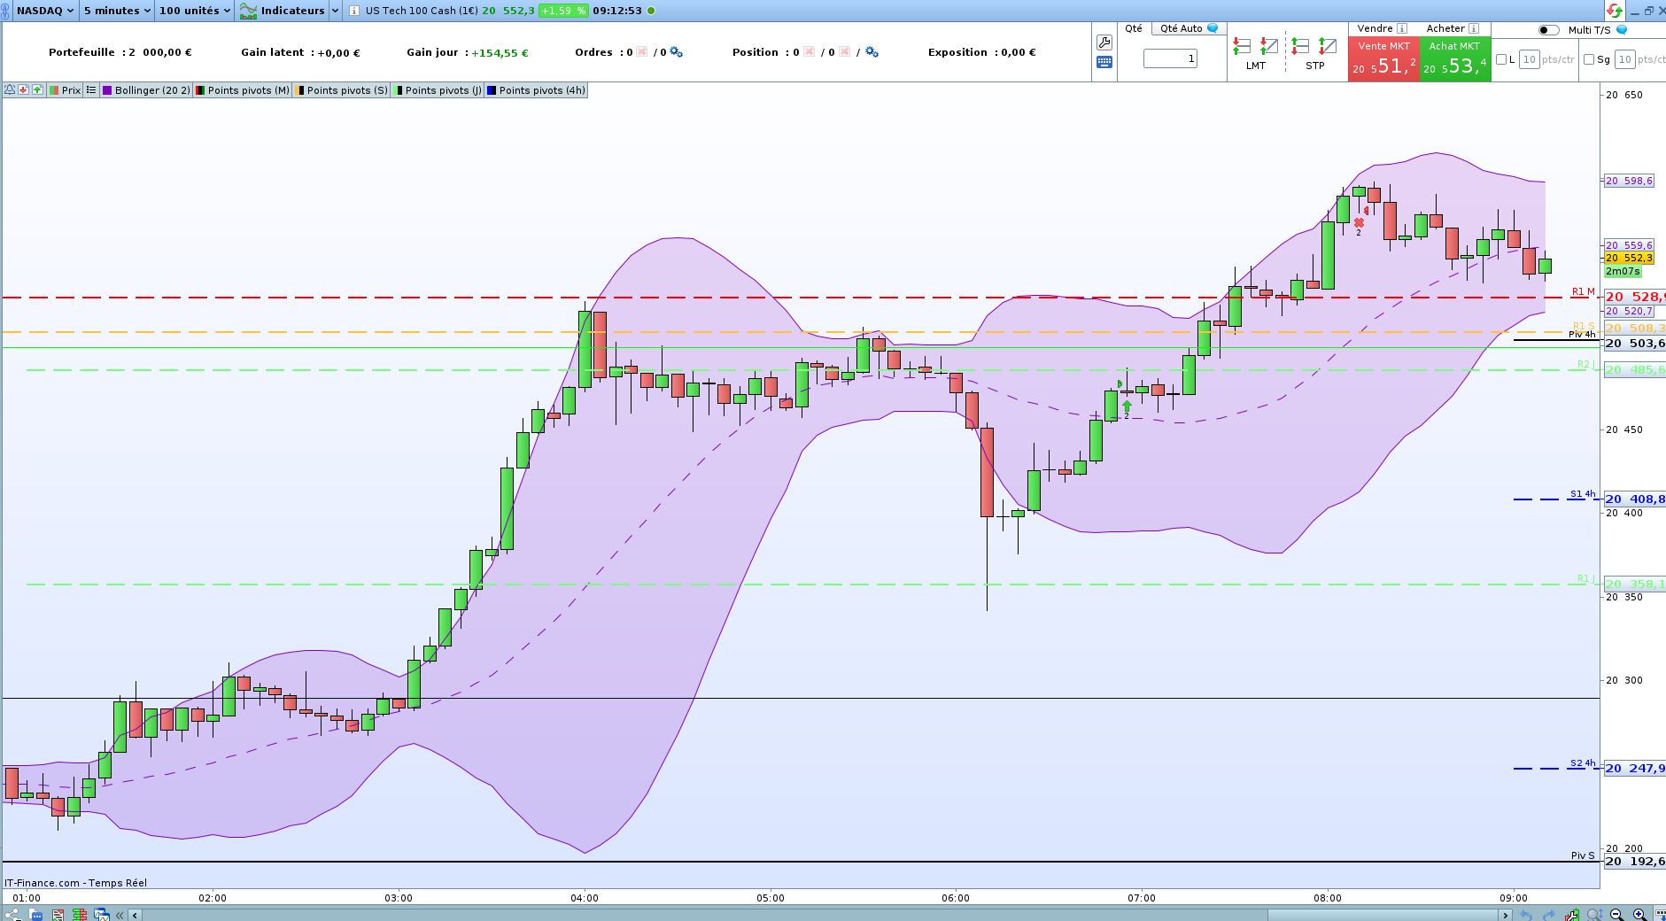Click the L points per contract field
Viewport: 1666px width, 921px height.
click(x=1529, y=59)
